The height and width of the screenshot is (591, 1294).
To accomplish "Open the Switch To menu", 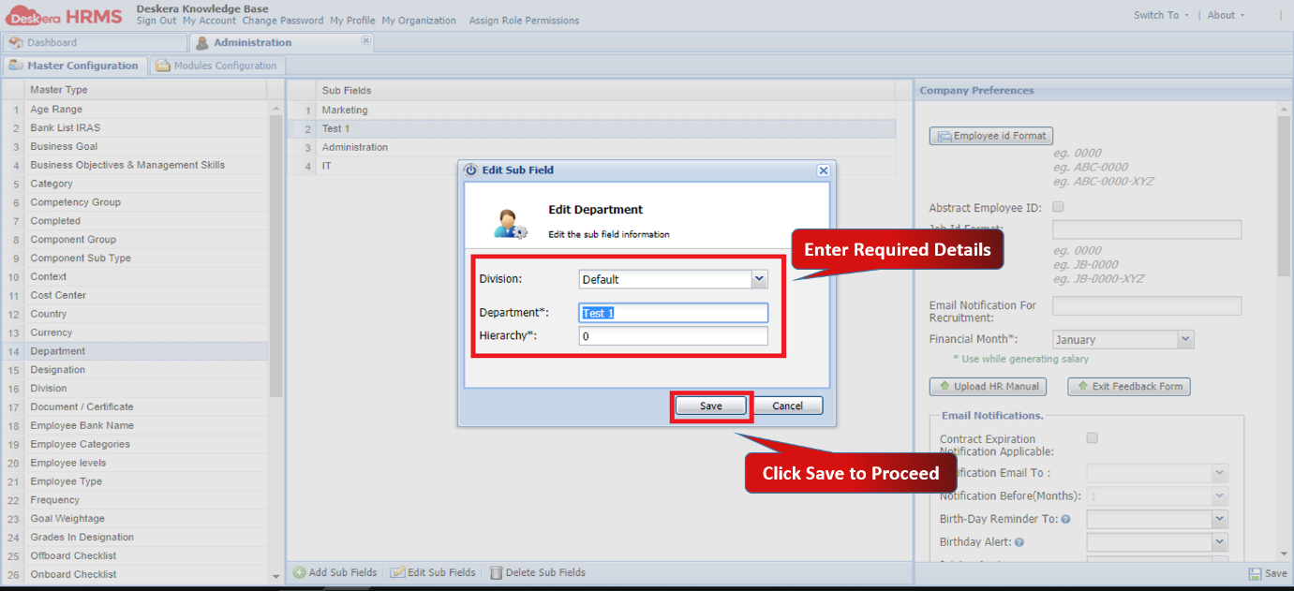I will [x=1159, y=15].
